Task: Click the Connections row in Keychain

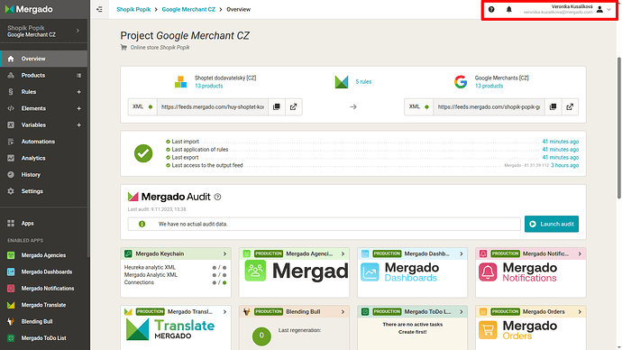Action: click(x=176, y=282)
